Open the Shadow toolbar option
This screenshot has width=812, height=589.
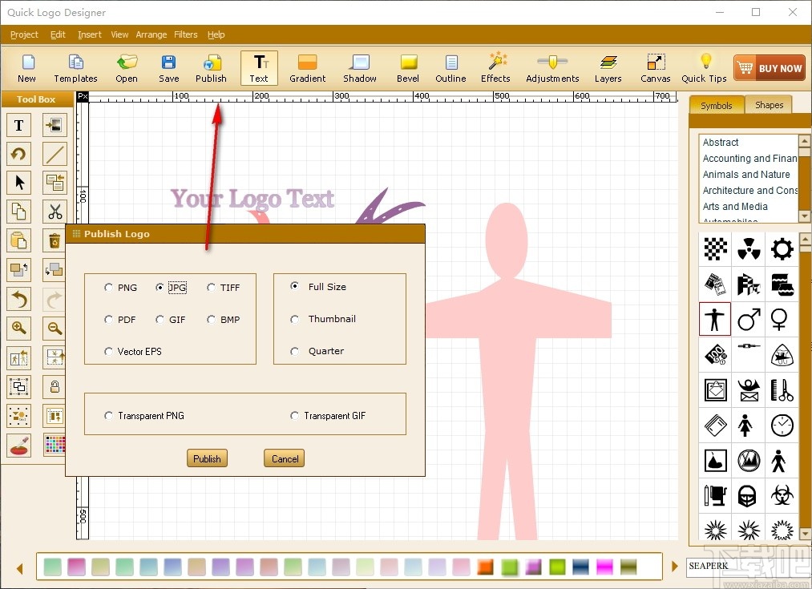[360, 68]
